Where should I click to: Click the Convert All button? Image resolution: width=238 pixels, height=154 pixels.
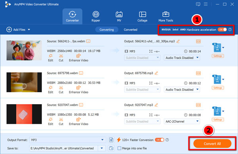[x=212, y=144]
